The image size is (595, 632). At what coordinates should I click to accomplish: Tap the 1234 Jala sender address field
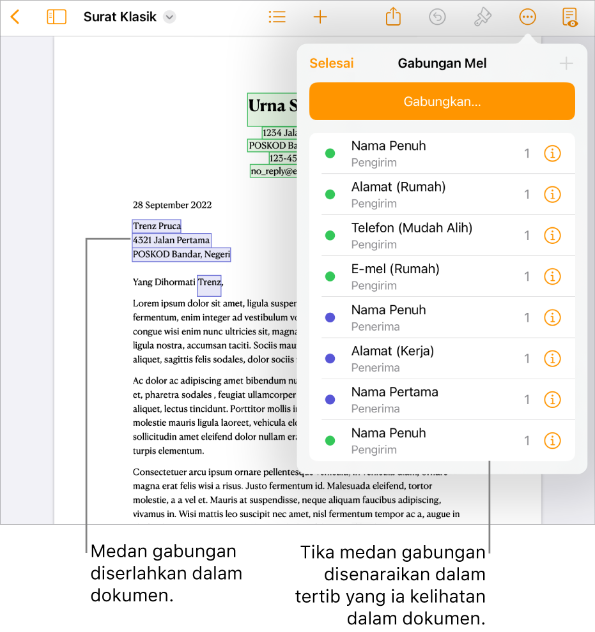point(279,133)
